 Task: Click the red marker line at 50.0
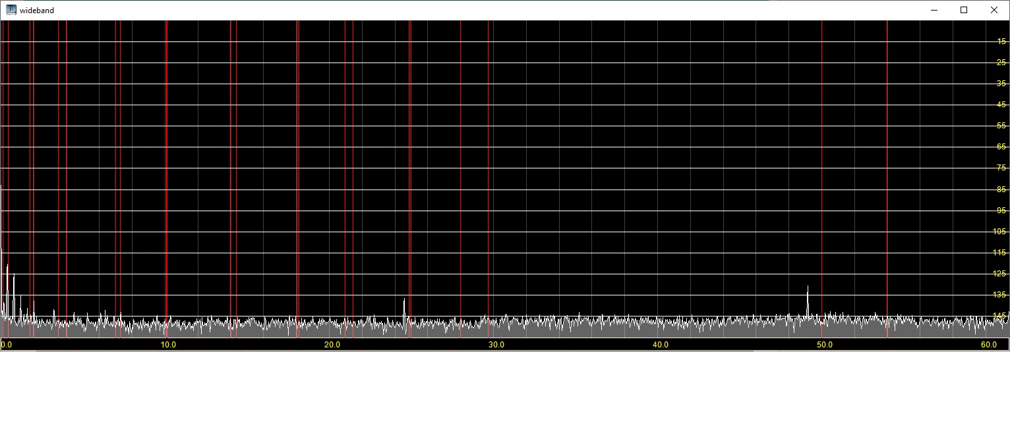point(821,164)
